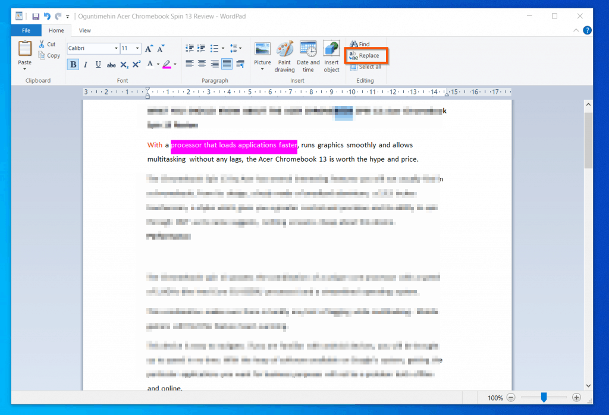The height and width of the screenshot is (415, 609).
Task: Cut the selection with the scissors icon
Action: (48, 44)
